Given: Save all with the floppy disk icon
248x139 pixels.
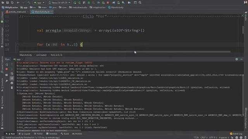Looking at the screenshot, I should 7,3.
